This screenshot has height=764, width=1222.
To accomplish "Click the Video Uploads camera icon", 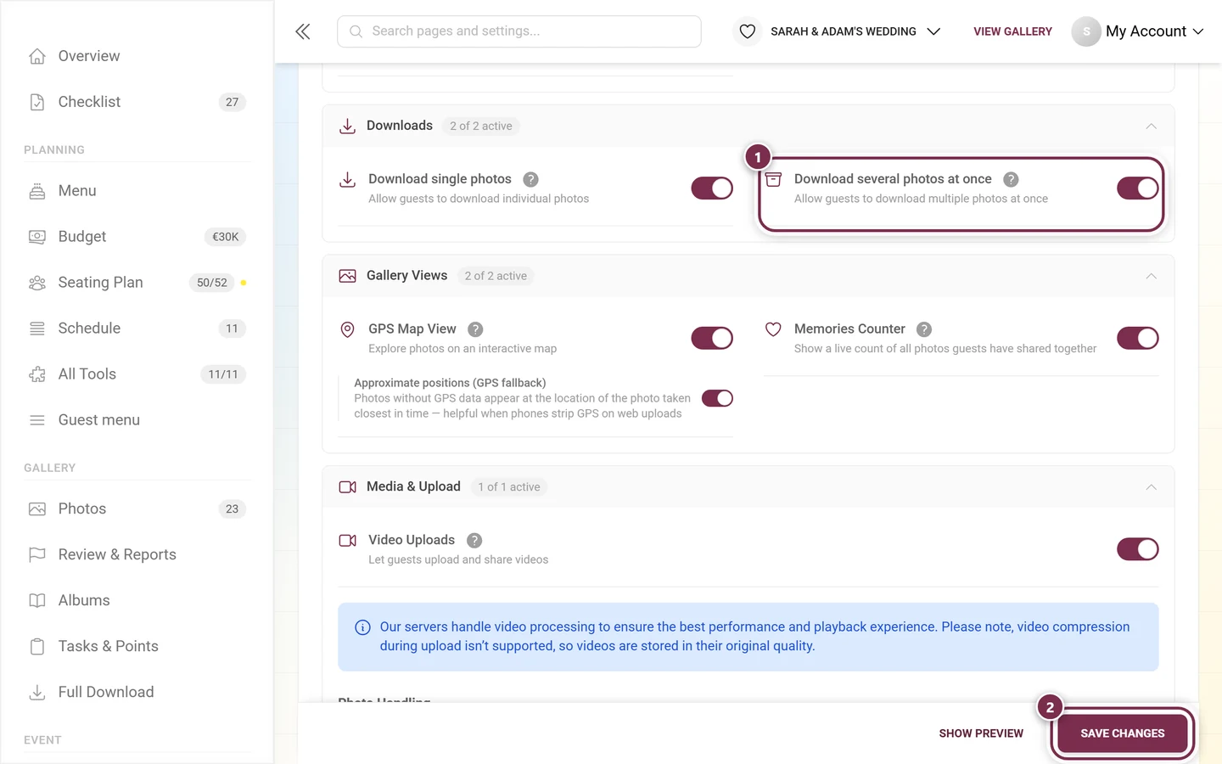I will (347, 541).
